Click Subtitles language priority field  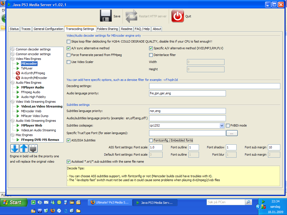click(188, 111)
